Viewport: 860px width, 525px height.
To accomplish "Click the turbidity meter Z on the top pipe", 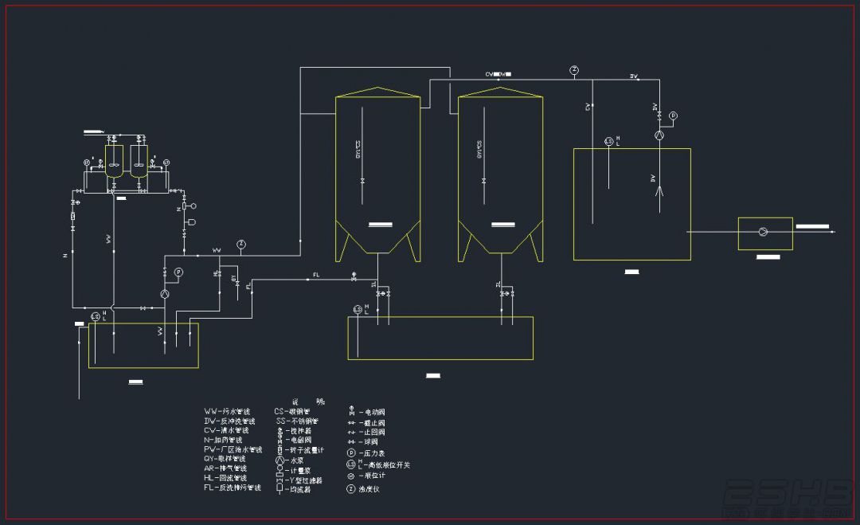I will 573,70.
